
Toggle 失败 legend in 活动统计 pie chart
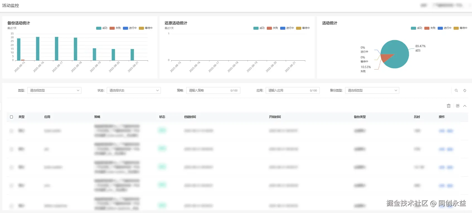[x=430, y=28]
